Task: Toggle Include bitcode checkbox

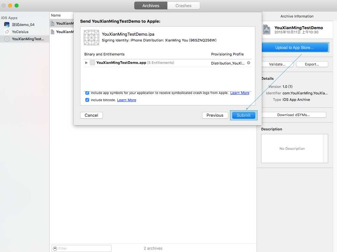Action: pos(87,100)
